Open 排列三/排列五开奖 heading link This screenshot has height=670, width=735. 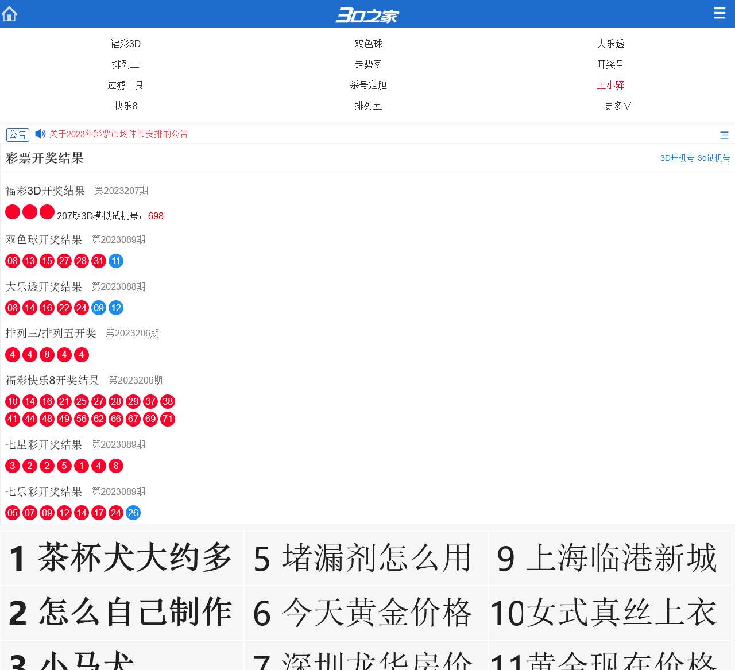pyautogui.click(x=51, y=333)
